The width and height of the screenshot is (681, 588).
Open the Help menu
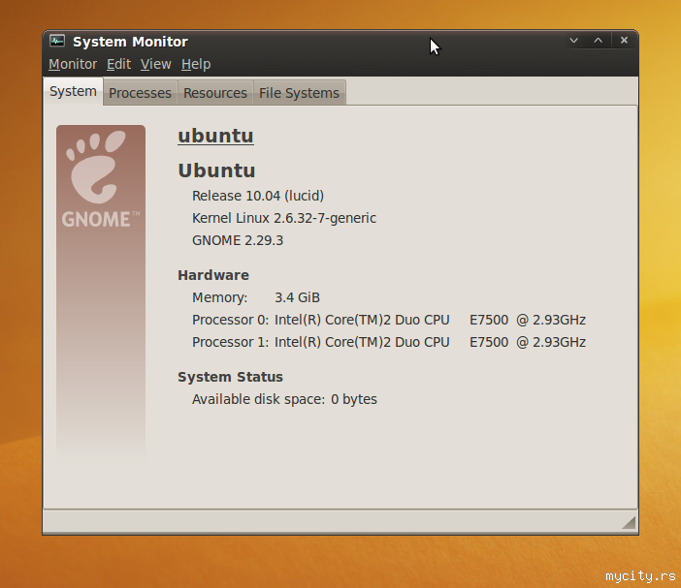tap(196, 64)
